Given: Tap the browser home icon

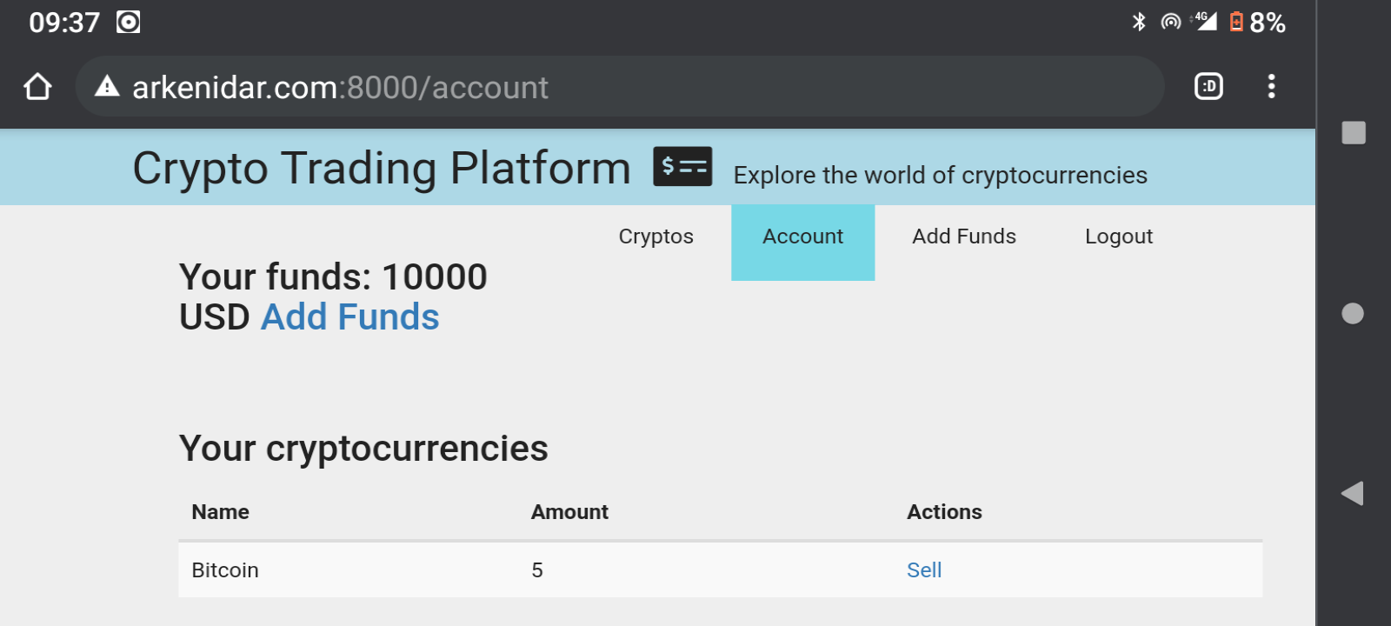Looking at the screenshot, I should (x=37, y=87).
